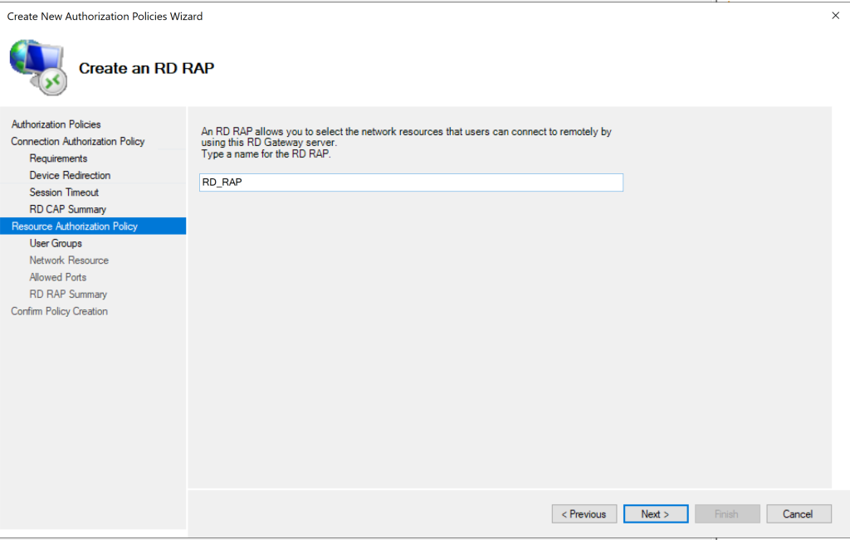View the RD CAP Summary step
The image size is (850, 540).
(68, 210)
